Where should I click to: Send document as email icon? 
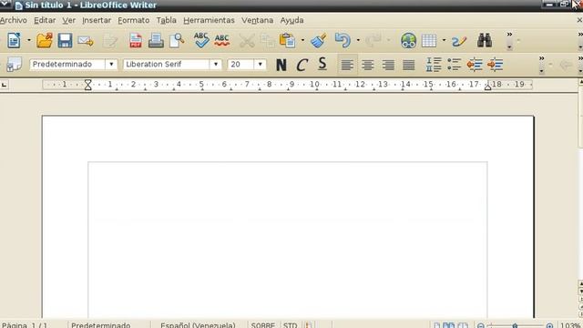(86, 40)
